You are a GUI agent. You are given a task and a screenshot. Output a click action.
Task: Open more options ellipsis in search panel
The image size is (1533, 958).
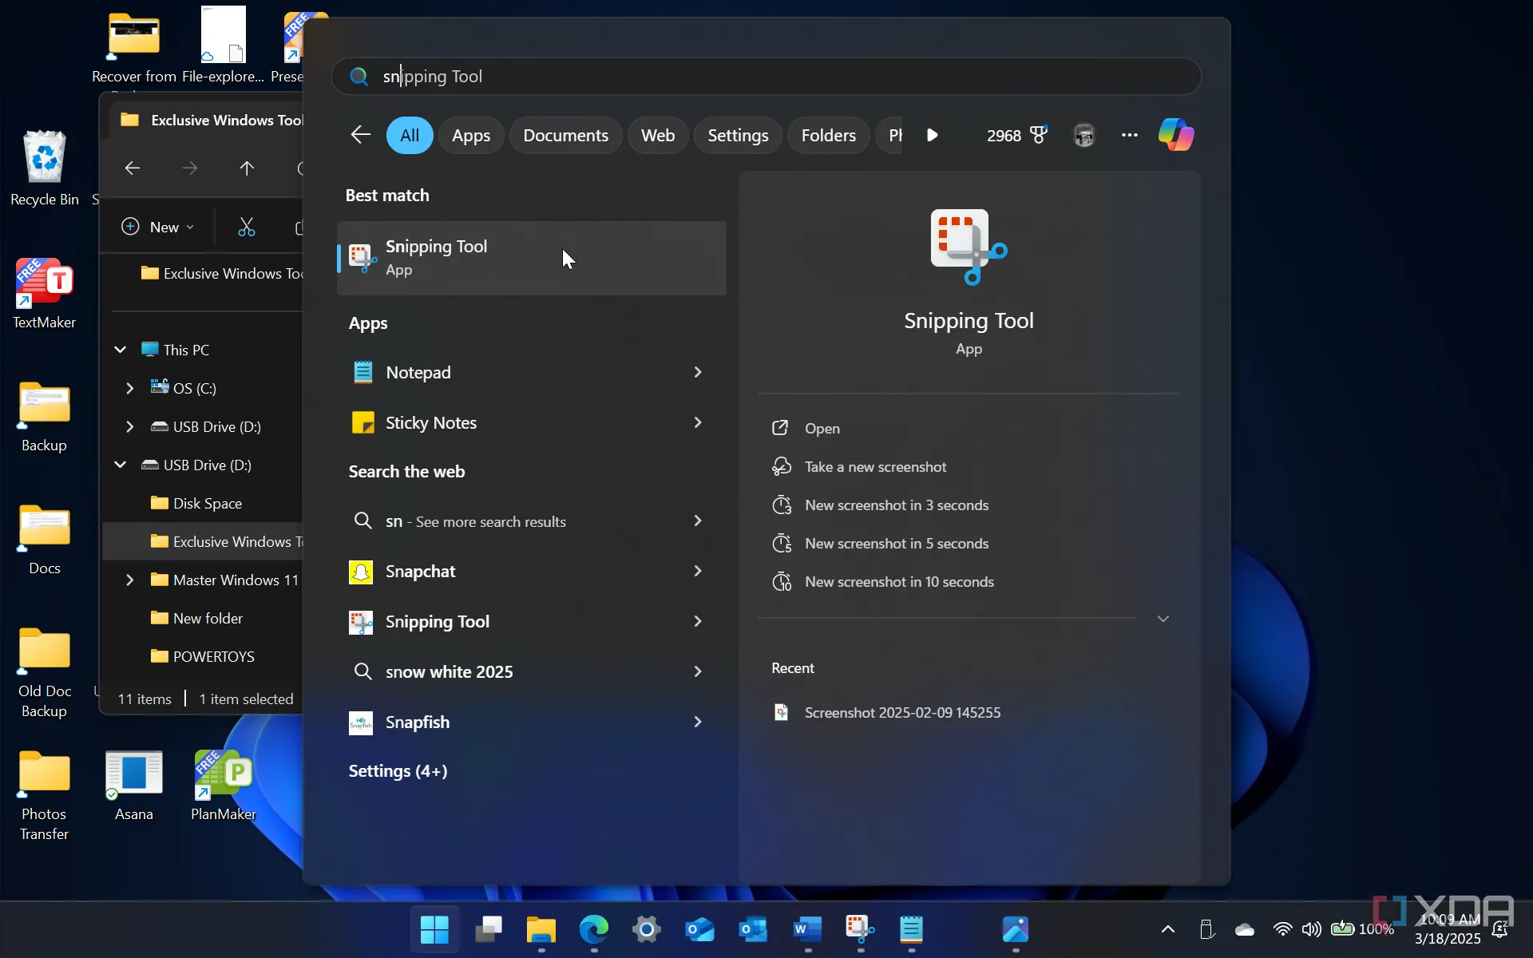(1129, 135)
